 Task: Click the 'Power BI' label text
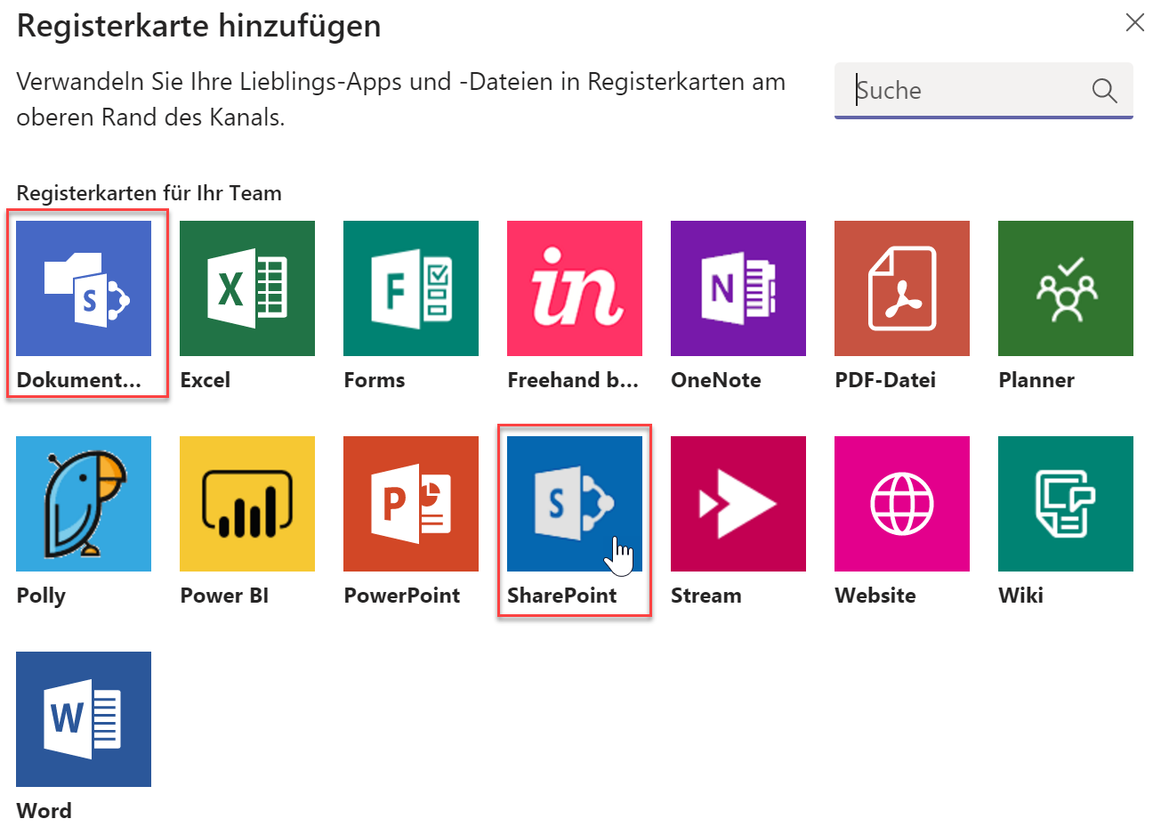pyautogui.click(x=224, y=596)
